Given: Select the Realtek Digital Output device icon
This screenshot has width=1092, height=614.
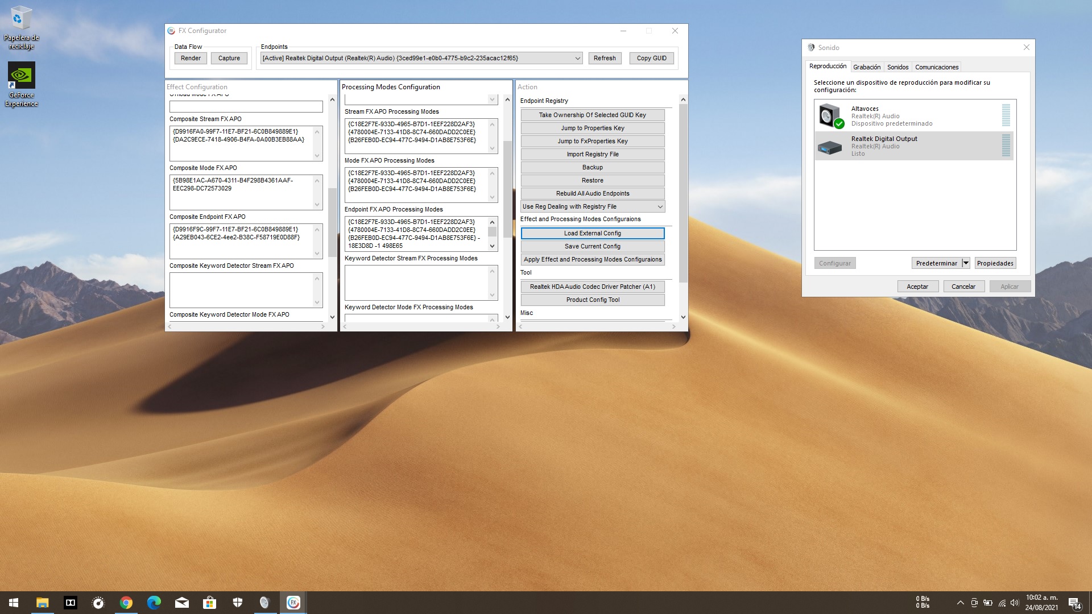Looking at the screenshot, I should pyautogui.click(x=830, y=147).
